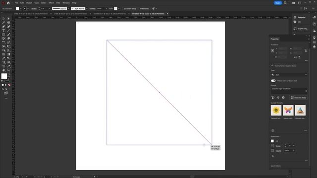
Task: Toggle Match active artboard style switch
Action: tap(273, 81)
